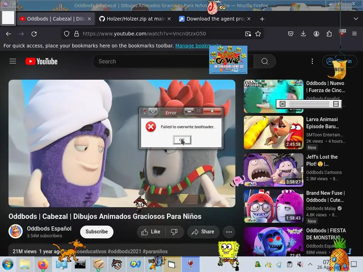Image resolution: width=363 pixels, height=272 pixels.
Task: Close the Holzer.zip GitHub tab
Action: click(x=169, y=19)
